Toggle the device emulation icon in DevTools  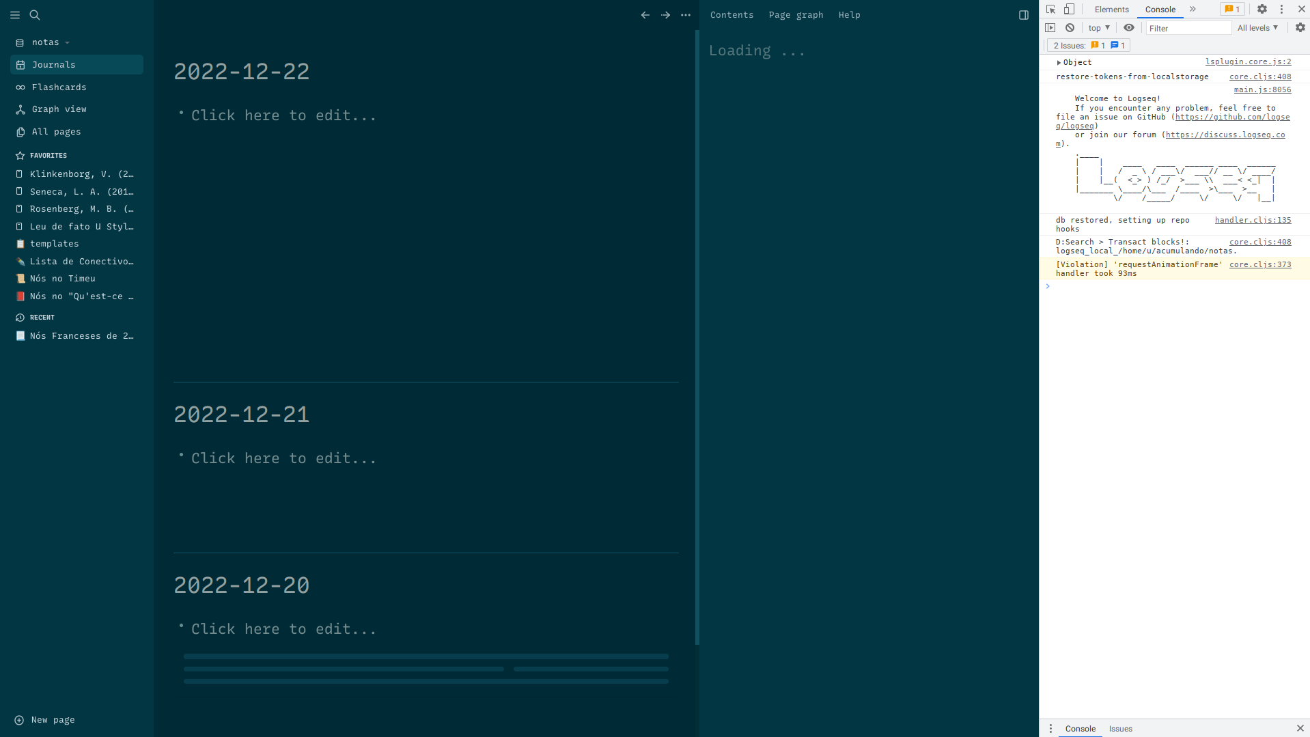[1069, 9]
